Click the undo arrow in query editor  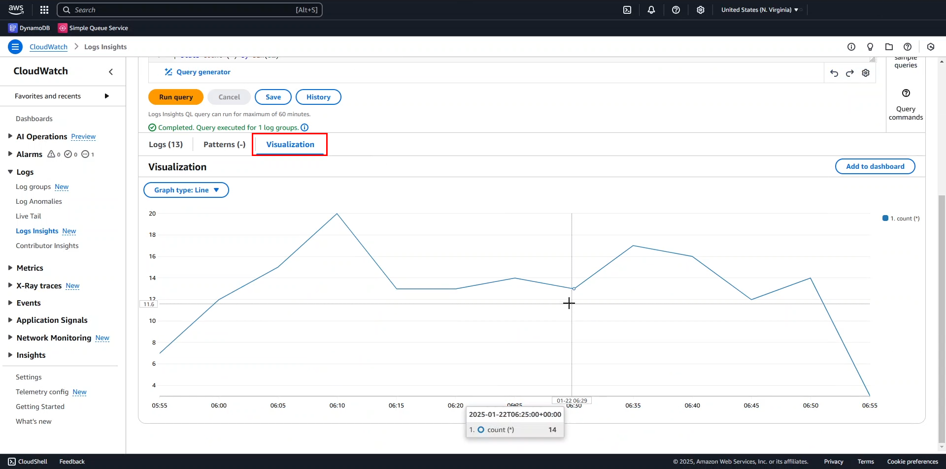pyautogui.click(x=834, y=73)
